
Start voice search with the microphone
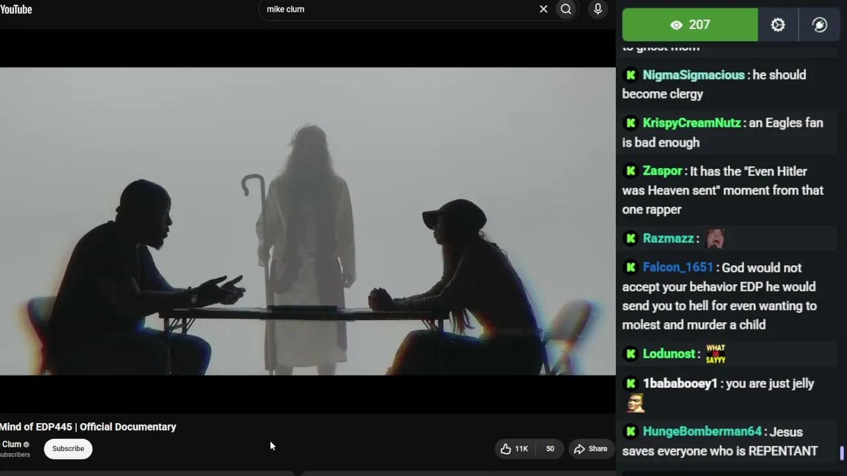tap(598, 9)
